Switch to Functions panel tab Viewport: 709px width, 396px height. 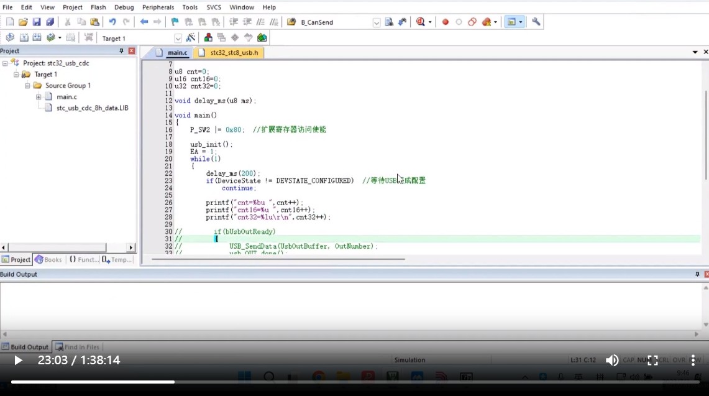[83, 260]
